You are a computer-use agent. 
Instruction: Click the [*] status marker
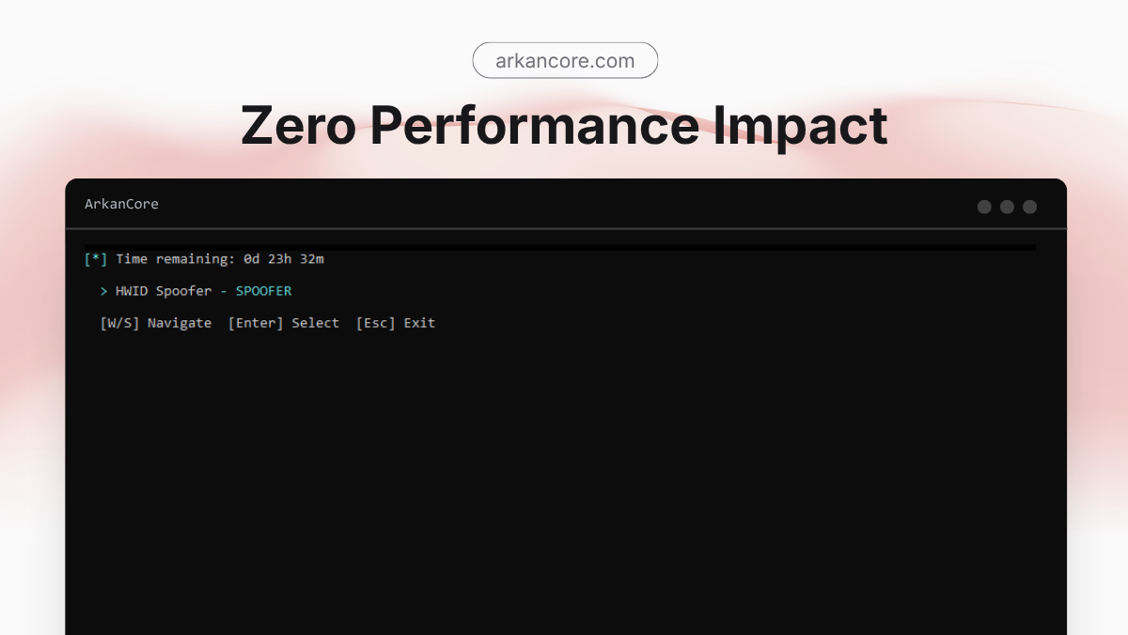96,259
